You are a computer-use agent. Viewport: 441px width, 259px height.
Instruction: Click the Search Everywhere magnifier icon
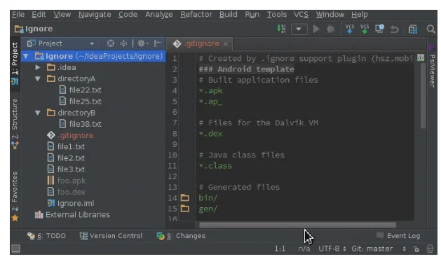coord(430,29)
